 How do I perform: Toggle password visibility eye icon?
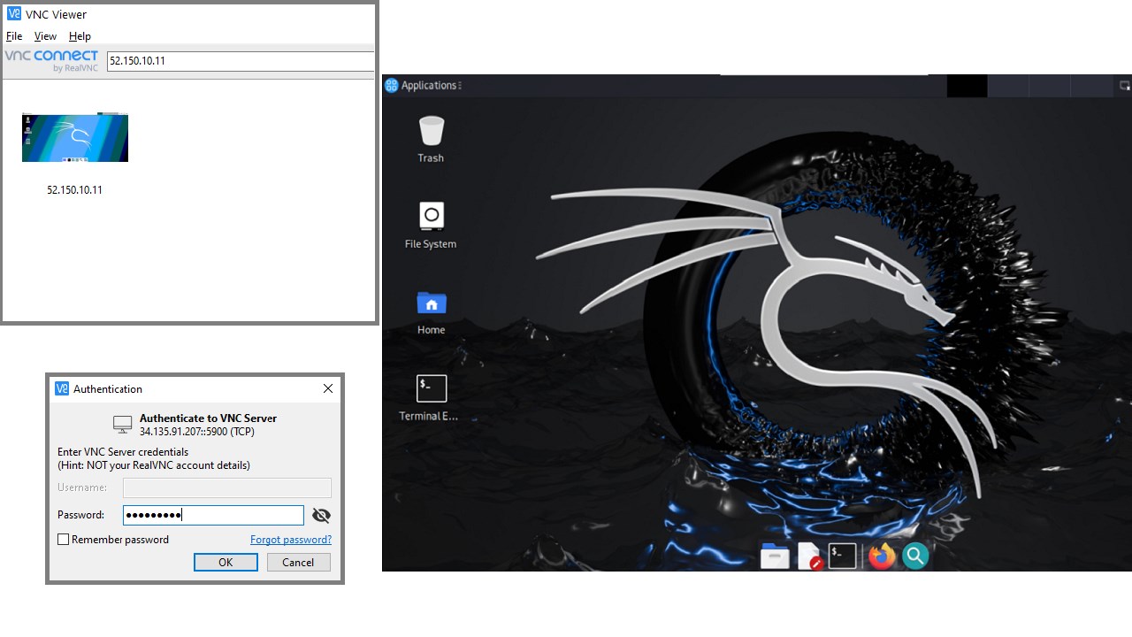click(321, 515)
